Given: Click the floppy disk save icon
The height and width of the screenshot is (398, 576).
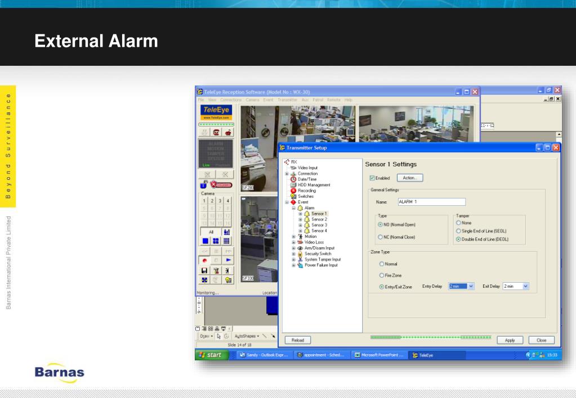Looking at the screenshot, I should (204, 271).
